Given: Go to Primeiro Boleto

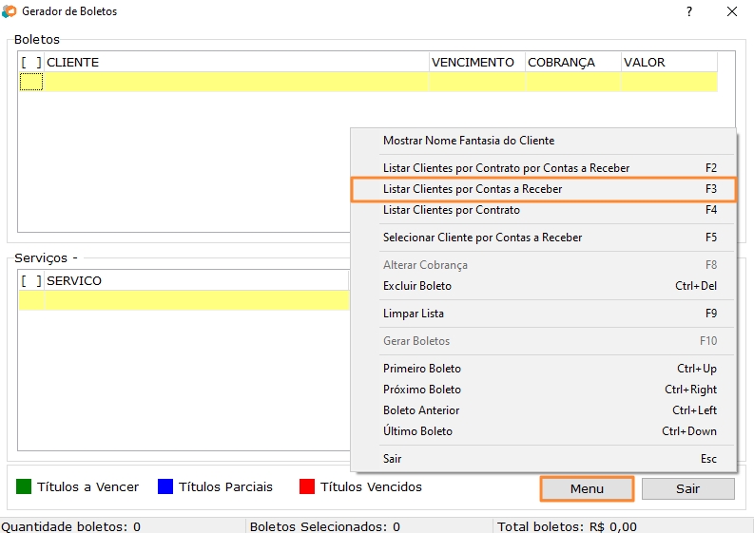Looking at the screenshot, I should [x=543, y=369].
